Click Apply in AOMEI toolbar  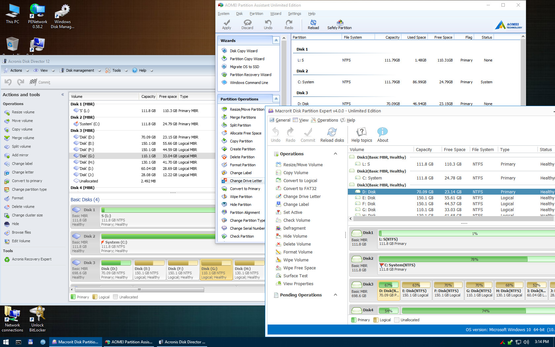pos(227,24)
